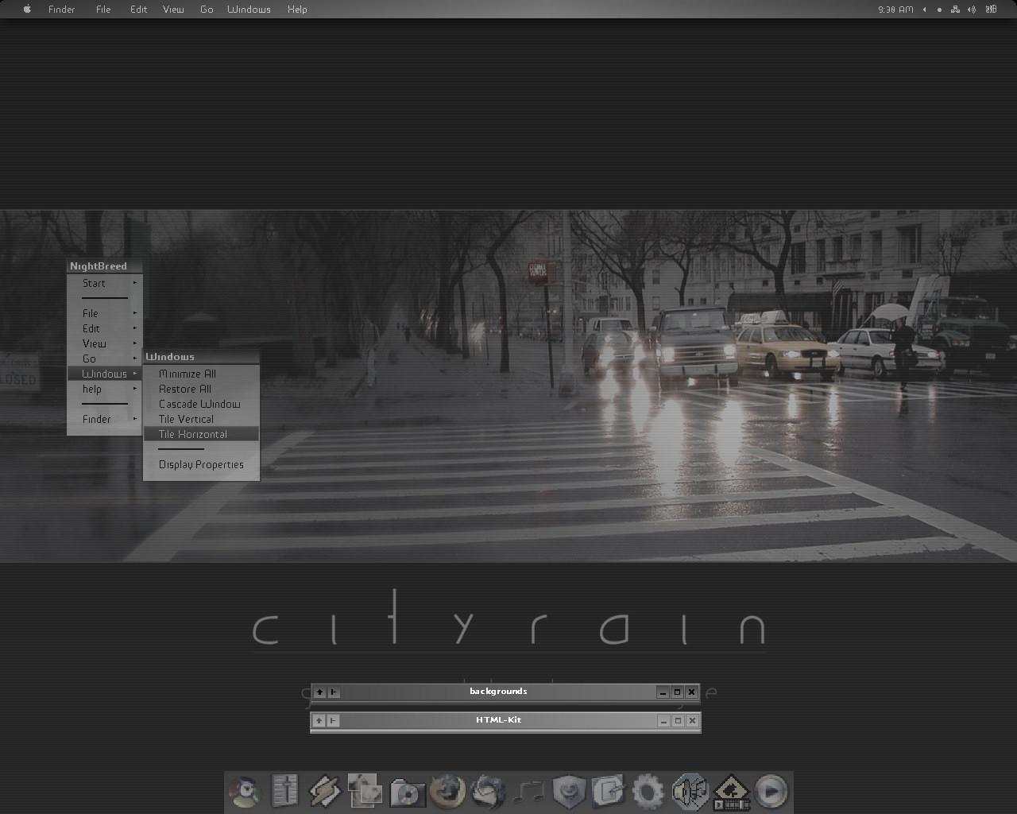The height and width of the screenshot is (814, 1017).
Task: Open the settings gear icon in dock
Action: (x=648, y=792)
